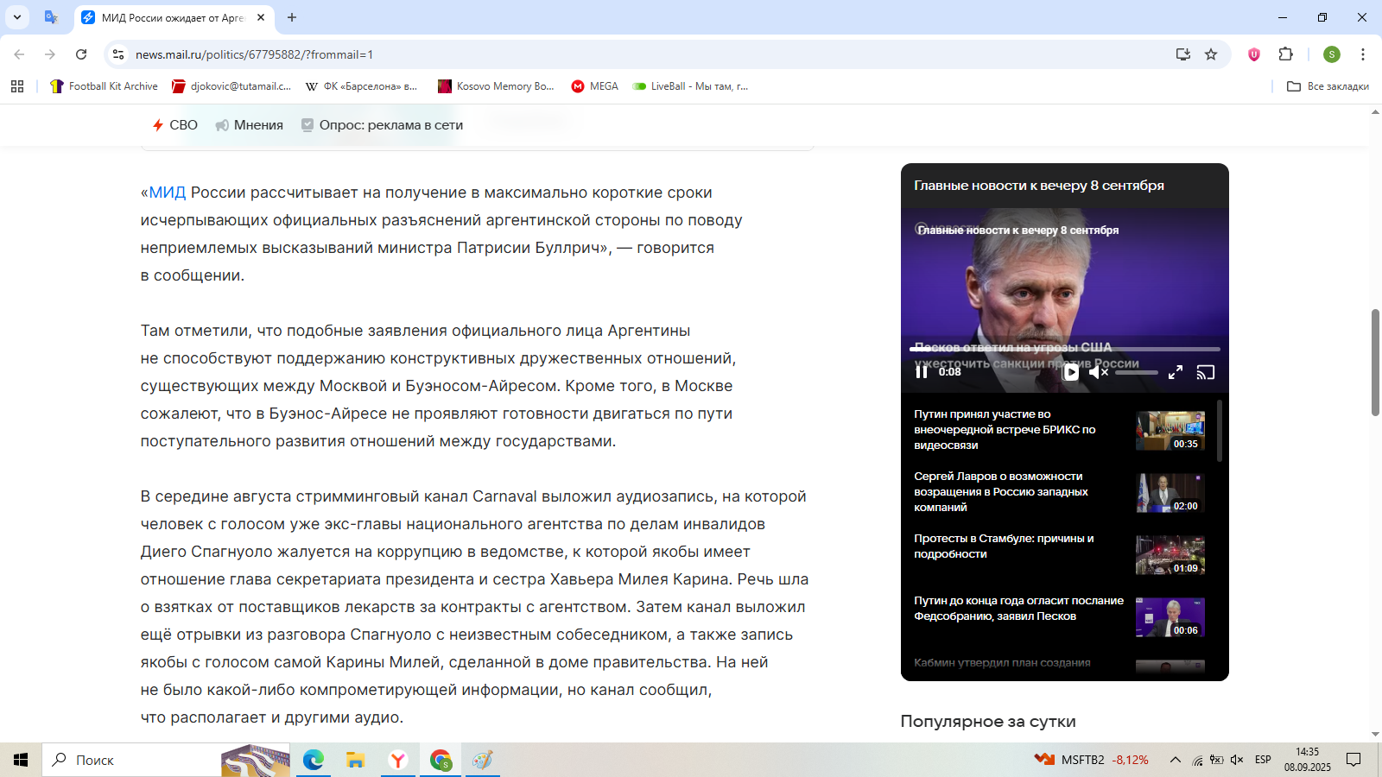Switch the ESP input language
This screenshot has width=1382, height=777.
pos(1263,760)
